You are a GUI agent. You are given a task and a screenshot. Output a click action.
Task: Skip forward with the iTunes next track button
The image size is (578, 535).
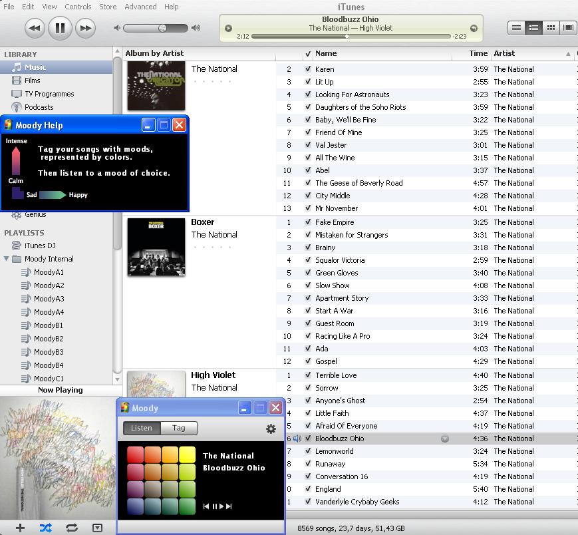pyautogui.click(x=86, y=28)
